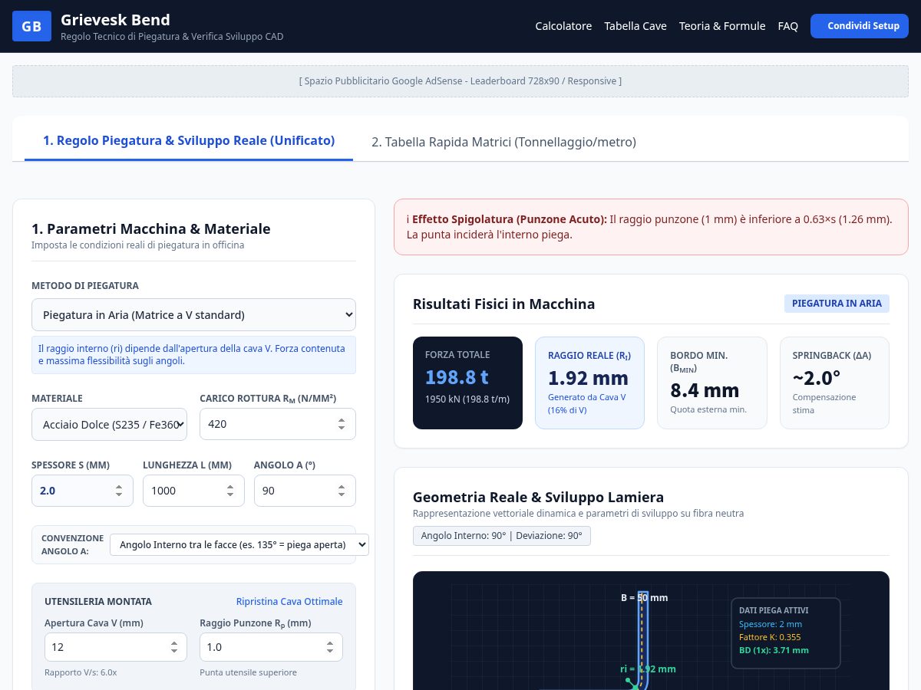This screenshot has width=921, height=690.
Task: Click the Grievesk Bend title
Action: [115, 20]
